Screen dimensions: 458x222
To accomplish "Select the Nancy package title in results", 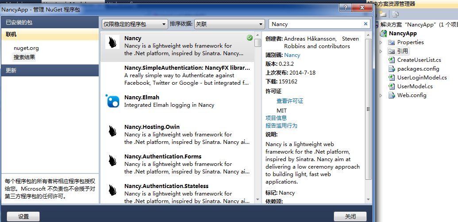I will (133, 38).
